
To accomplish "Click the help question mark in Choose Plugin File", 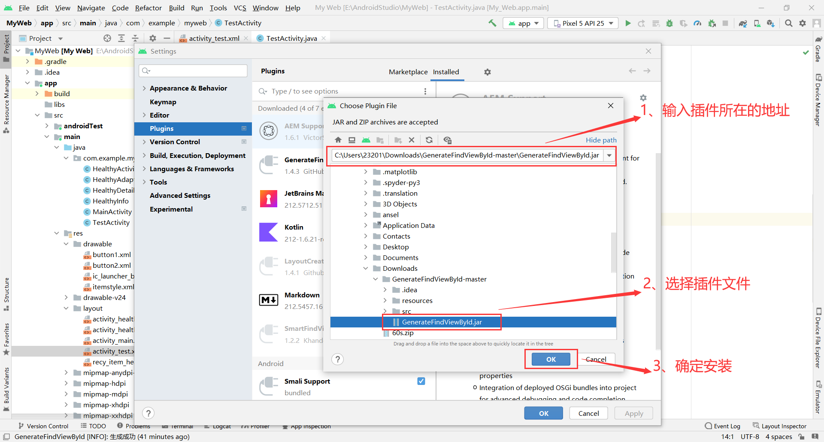I will 338,359.
